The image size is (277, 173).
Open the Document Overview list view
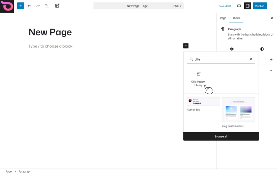click(47, 6)
